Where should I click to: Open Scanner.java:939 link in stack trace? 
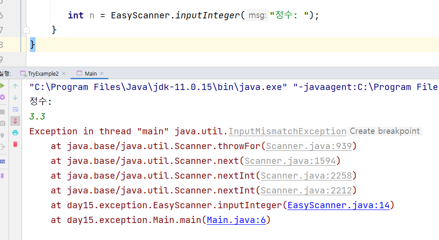coord(309,146)
